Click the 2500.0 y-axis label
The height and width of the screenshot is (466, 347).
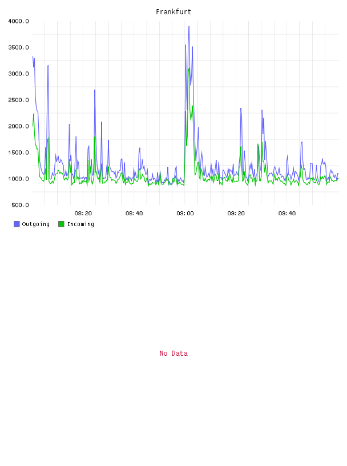(19, 100)
